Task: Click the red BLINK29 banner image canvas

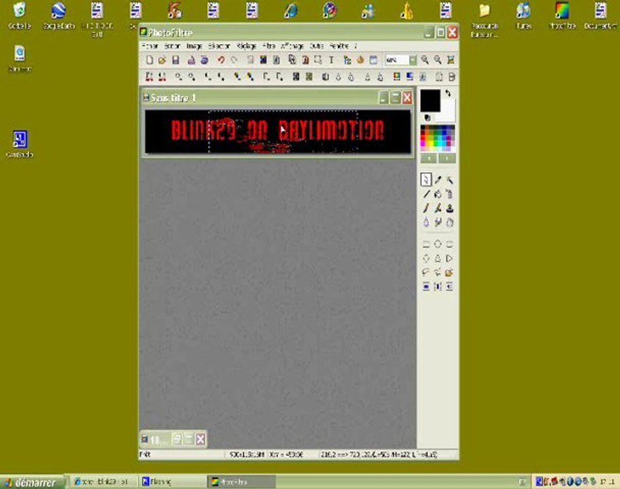Action: (x=277, y=132)
